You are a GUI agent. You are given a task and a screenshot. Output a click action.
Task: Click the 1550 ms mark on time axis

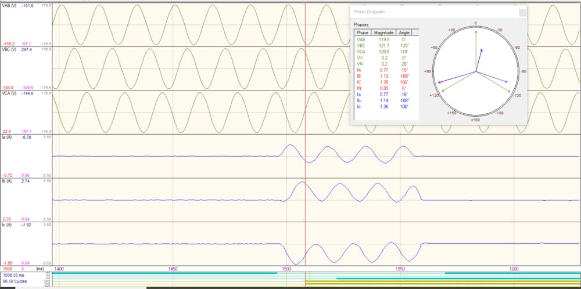click(400, 268)
